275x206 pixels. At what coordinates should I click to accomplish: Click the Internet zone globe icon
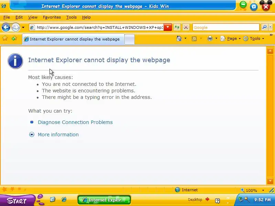177,190
